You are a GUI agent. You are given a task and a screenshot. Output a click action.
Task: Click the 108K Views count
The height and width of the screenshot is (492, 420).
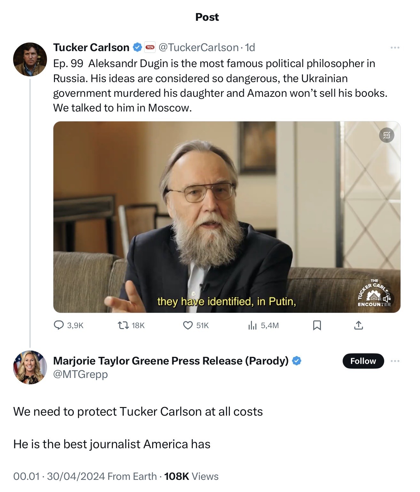click(191, 476)
